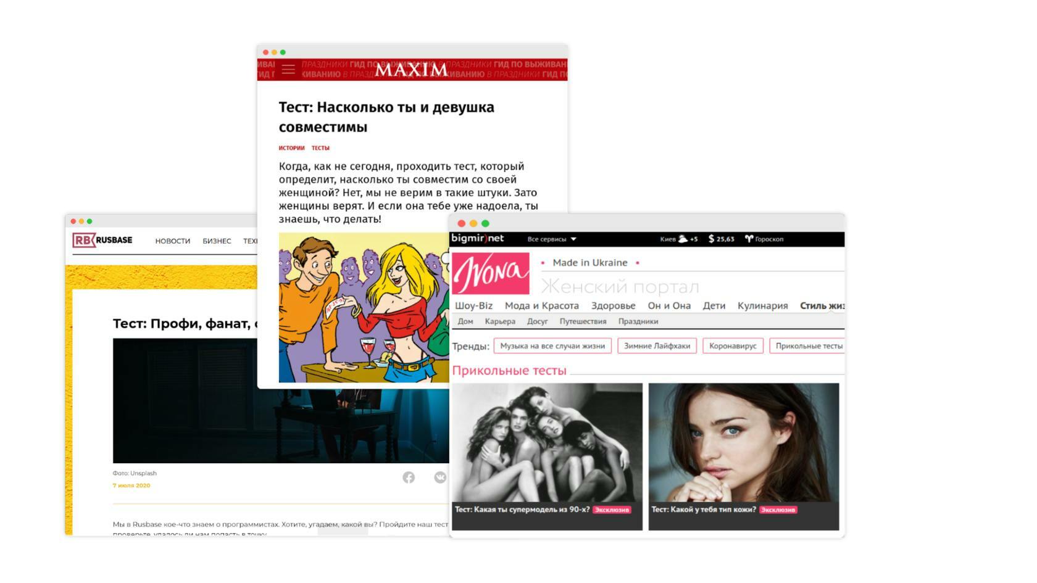Click the Rusbase headline Тест: Профи, фанат
1037x583 pixels.
click(185, 323)
